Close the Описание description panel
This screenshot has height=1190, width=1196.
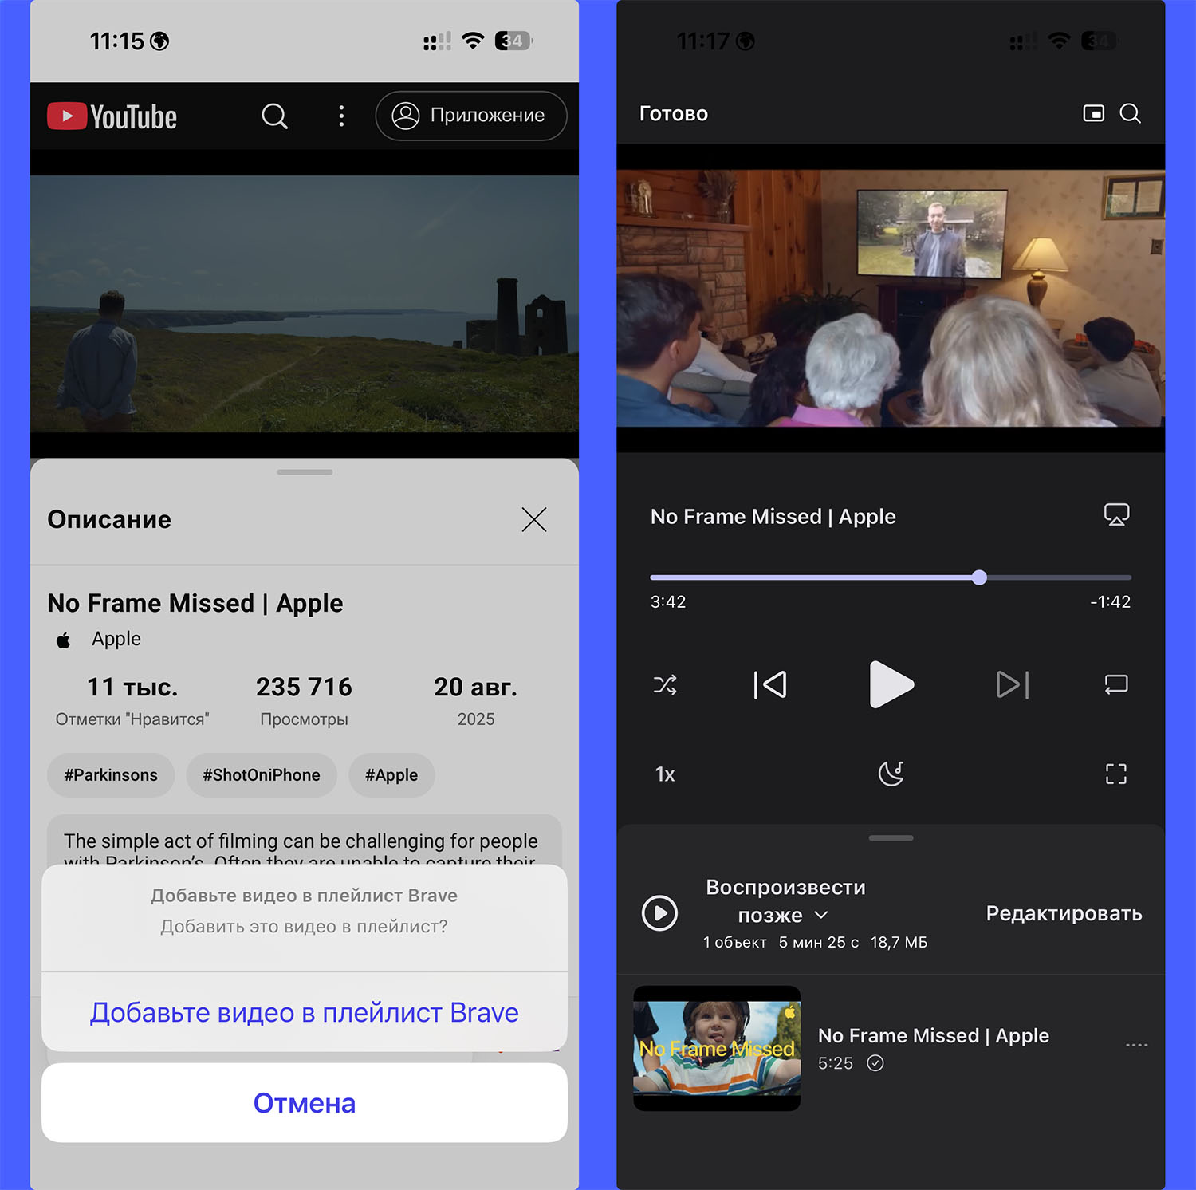533,519
